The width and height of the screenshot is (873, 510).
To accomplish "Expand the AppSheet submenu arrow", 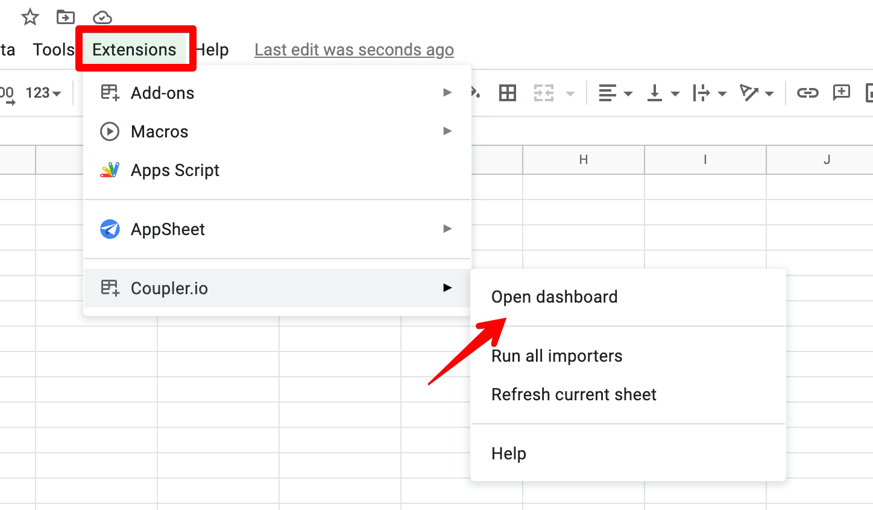I will pos(447,229).
